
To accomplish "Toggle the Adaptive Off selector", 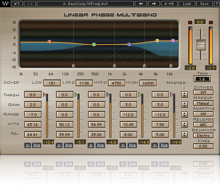I will point(203,114).
